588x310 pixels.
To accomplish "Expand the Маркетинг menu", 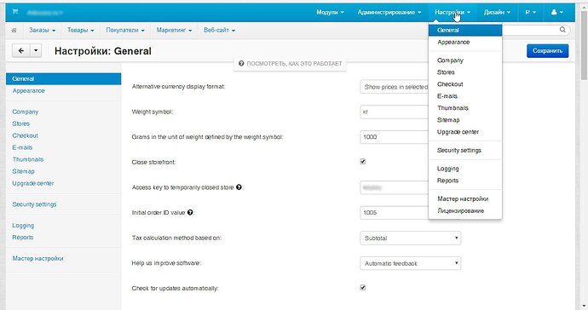I will tap(174, 30).
